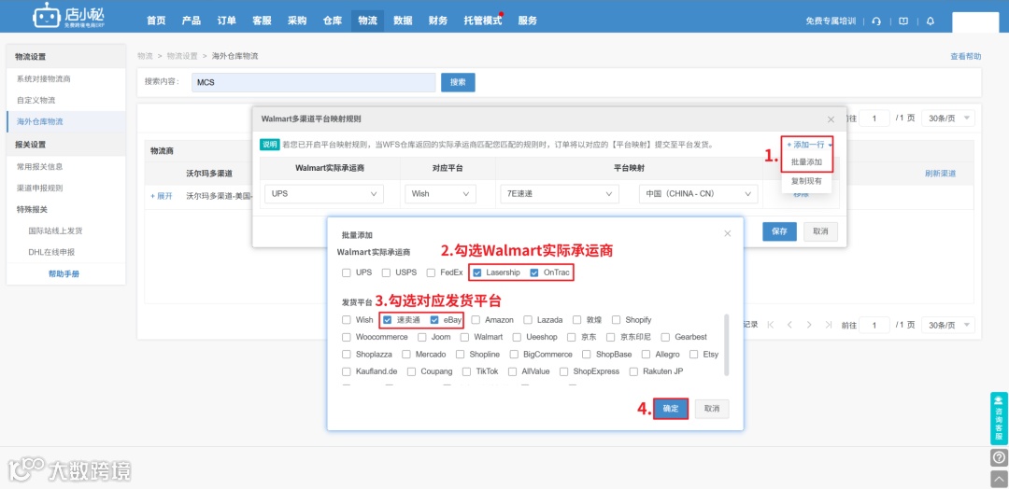Confirm batch add with 确定

click(671, 409)
